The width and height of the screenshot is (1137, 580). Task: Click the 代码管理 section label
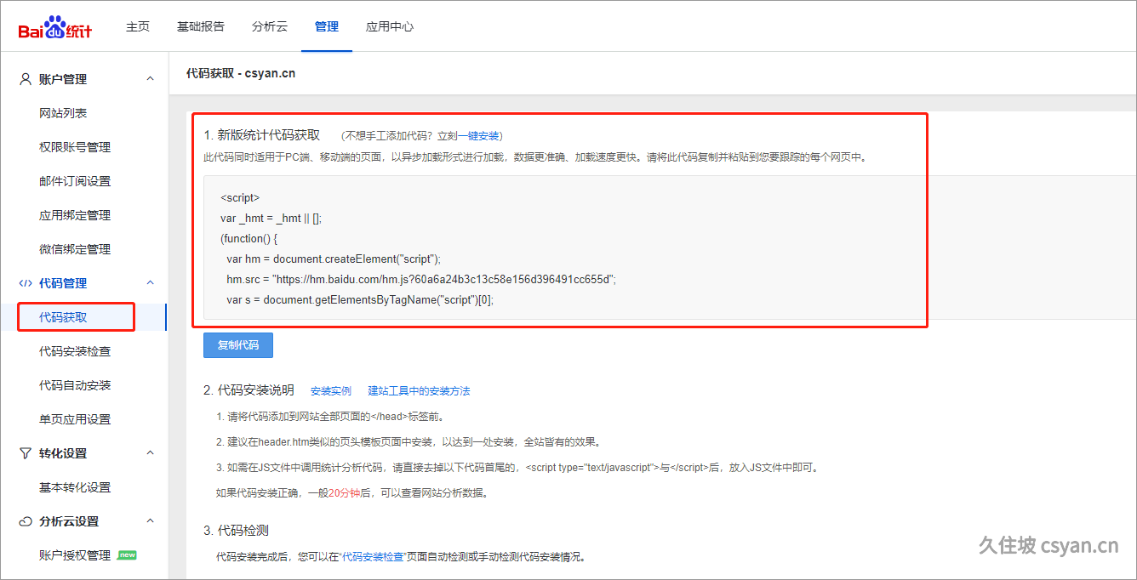(x=63, y=283)
